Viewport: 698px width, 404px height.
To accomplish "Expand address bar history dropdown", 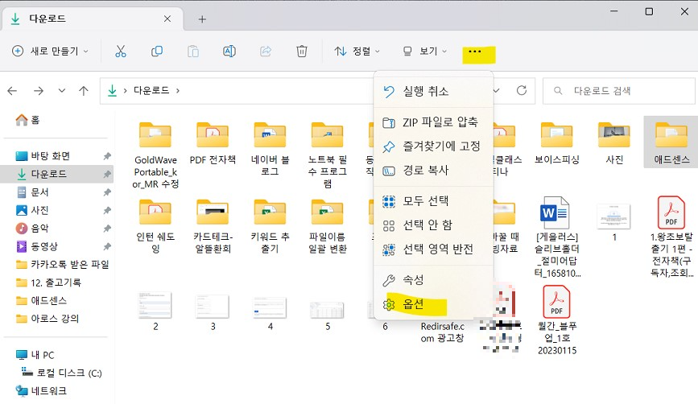I will [x=497, y=91].
